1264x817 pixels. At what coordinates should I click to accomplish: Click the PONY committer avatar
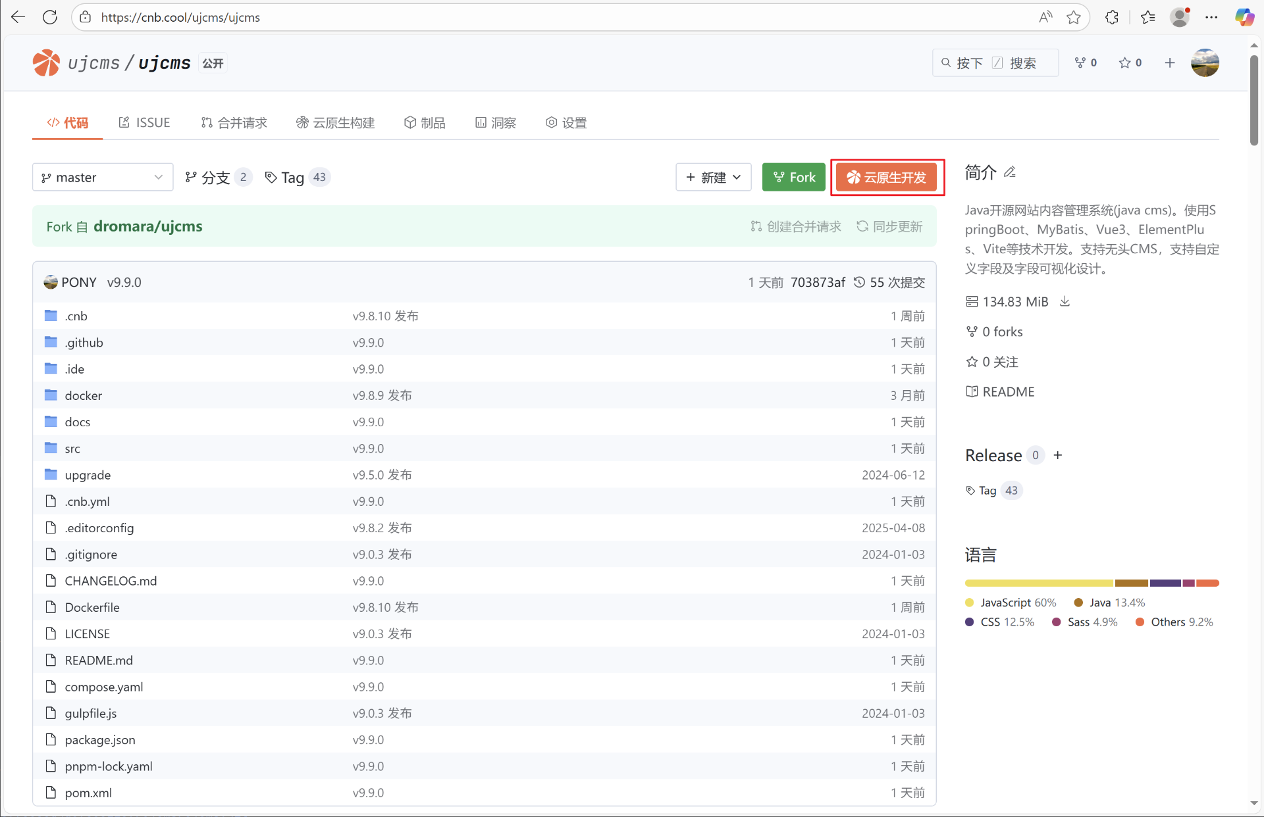point(51,282)
